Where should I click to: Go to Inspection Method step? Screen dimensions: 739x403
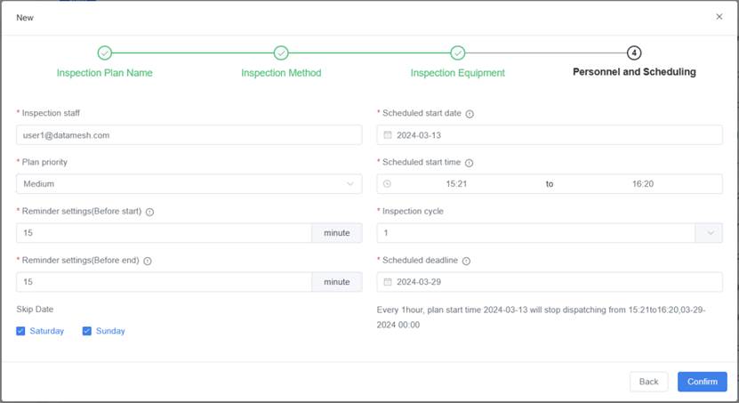pyautogui.click(x=281, y=53)
